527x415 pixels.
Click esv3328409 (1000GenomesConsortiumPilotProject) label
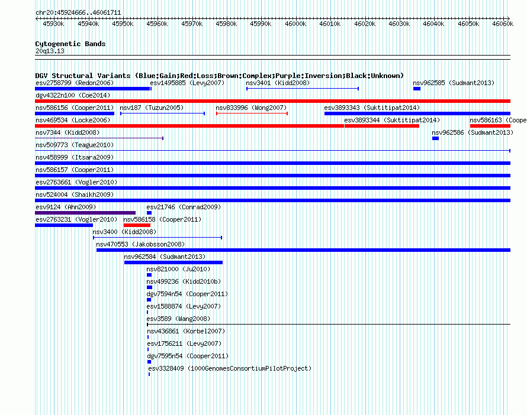[230, 368]
